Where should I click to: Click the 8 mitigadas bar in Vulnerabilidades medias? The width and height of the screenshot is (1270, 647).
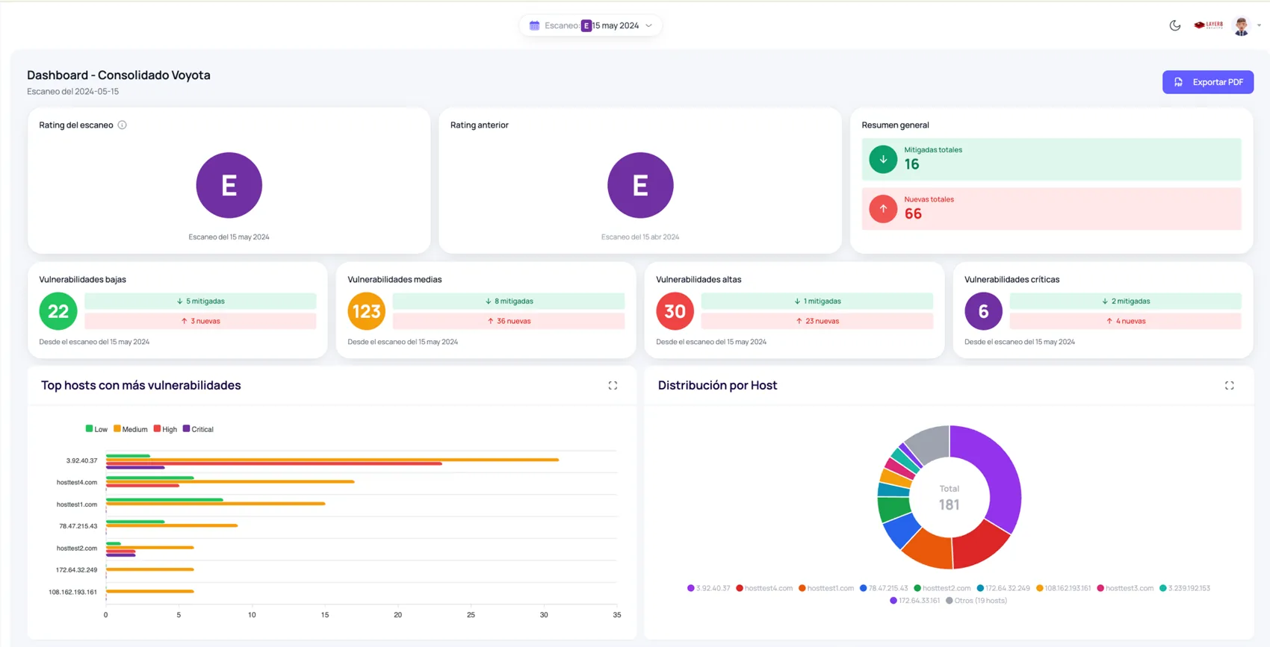click(x=509, y=301)
